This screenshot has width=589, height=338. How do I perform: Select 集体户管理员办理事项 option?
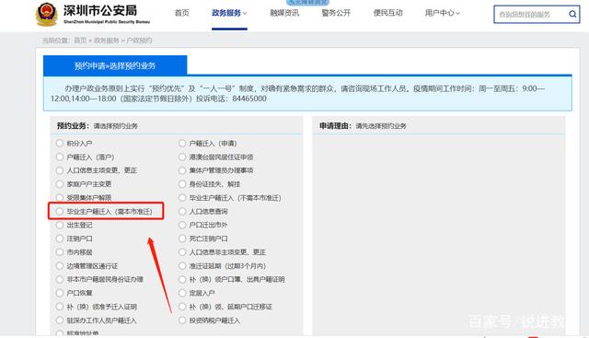click(182, 170)
